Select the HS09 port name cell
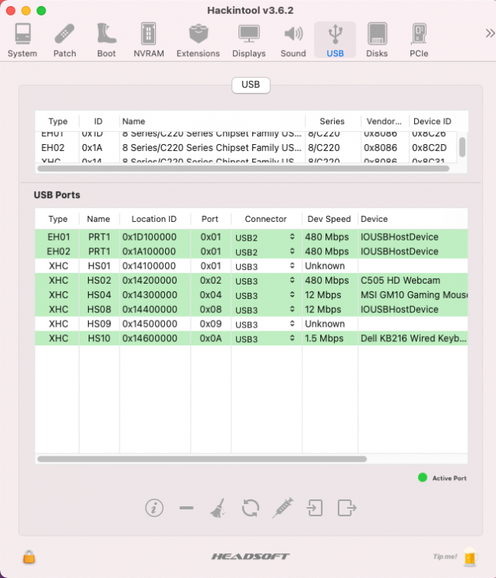 [99, 324]
